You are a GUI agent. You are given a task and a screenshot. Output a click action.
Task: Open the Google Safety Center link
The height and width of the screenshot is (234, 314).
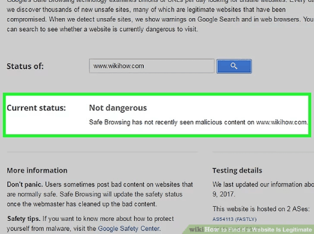(x=129, y=228)
